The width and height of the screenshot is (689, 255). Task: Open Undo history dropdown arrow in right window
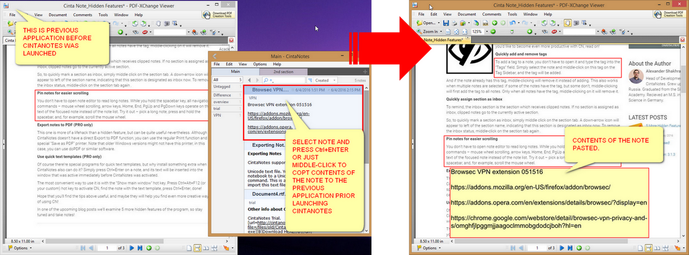click(x=519, y=23)
